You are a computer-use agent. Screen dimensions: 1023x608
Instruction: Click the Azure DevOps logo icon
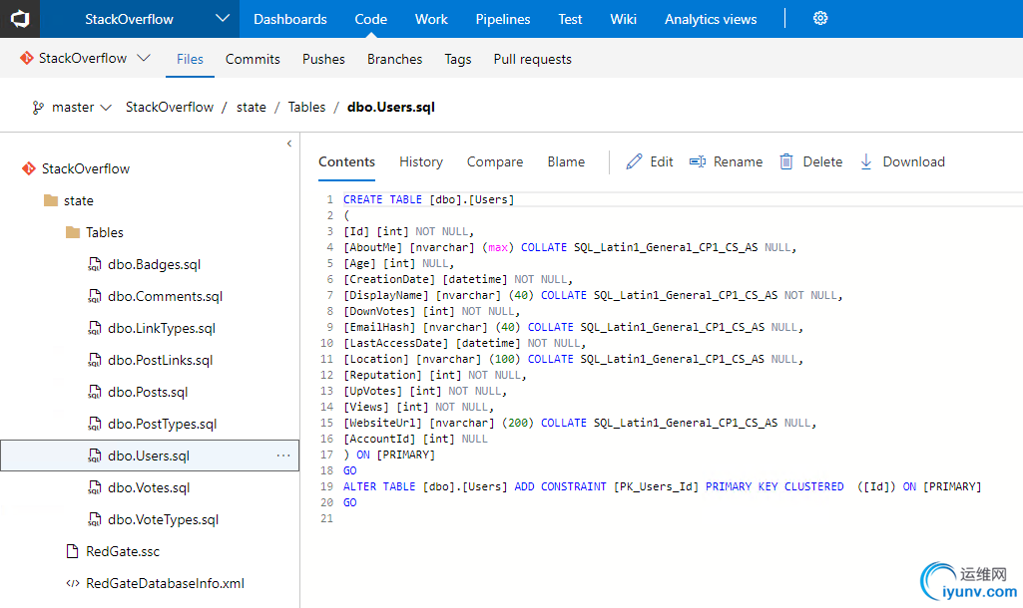[x=20, y=19]
